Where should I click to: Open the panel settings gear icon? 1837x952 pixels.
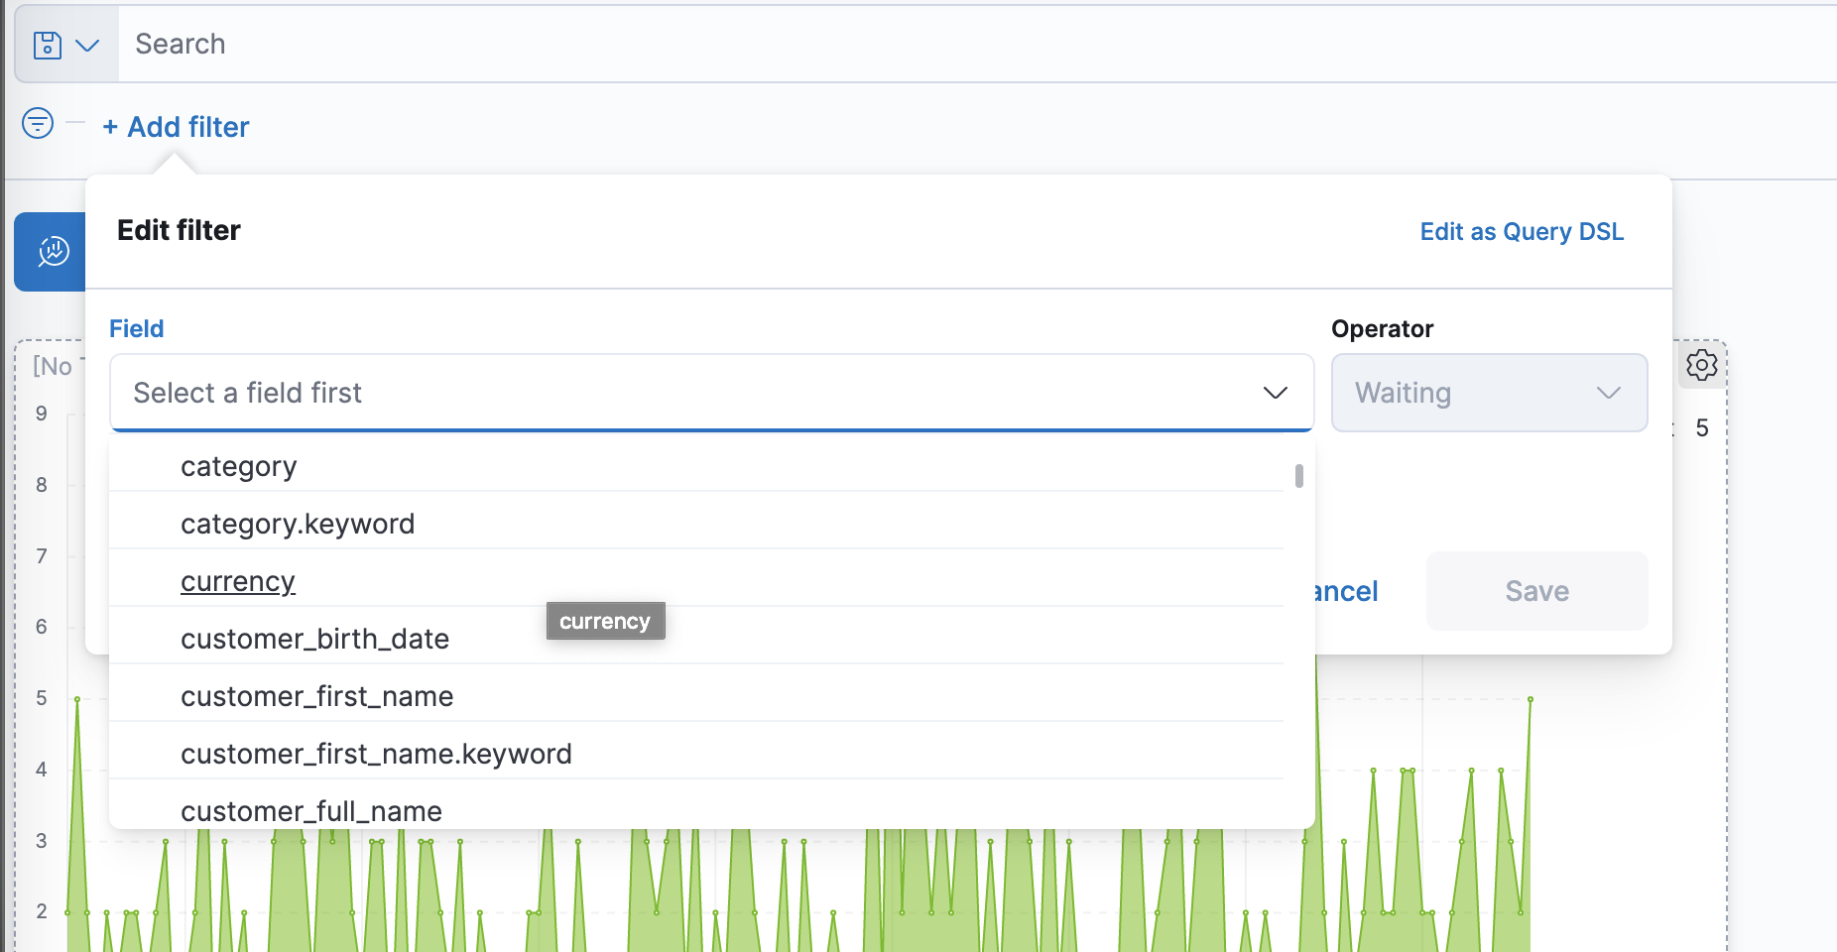click(1703, 365)
